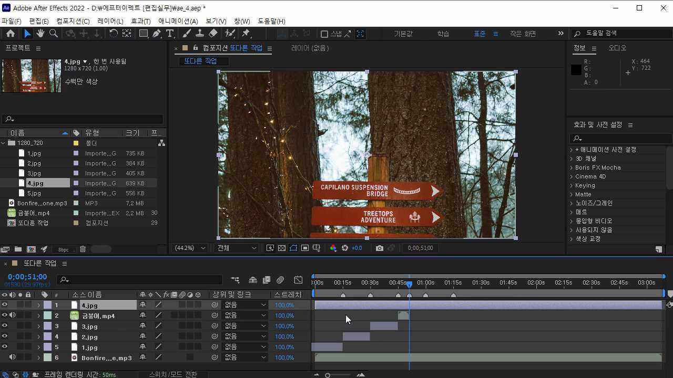Click the 8bpc color depth button
Image resolution: width=673 pixels, height=378 pixels.
pyautogui.click(x=64, y=249)
